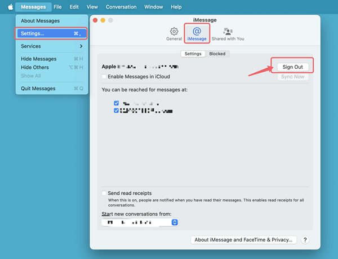Open the General settings gear icon
338x259 pixels.
coord(174,33)
